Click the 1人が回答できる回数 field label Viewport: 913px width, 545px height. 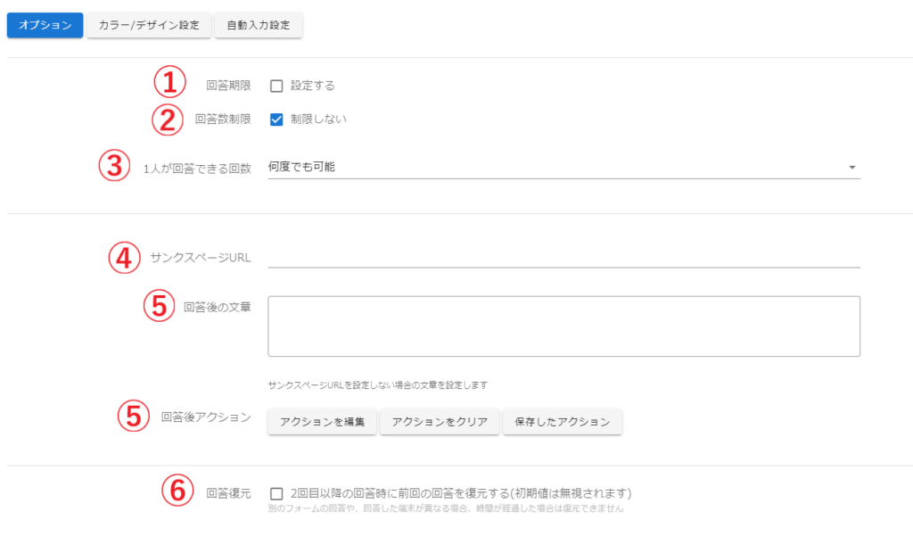[197, 169]
